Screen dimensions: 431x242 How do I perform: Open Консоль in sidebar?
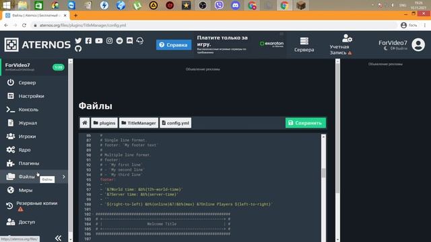pos(34,110)
